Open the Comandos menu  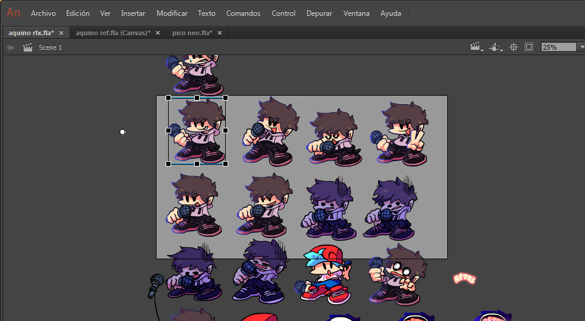(243, 13)
